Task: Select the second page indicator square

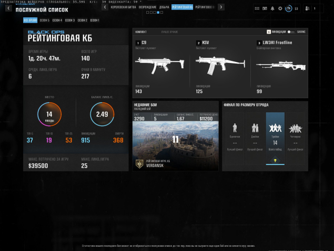Action: pos(151,12)
